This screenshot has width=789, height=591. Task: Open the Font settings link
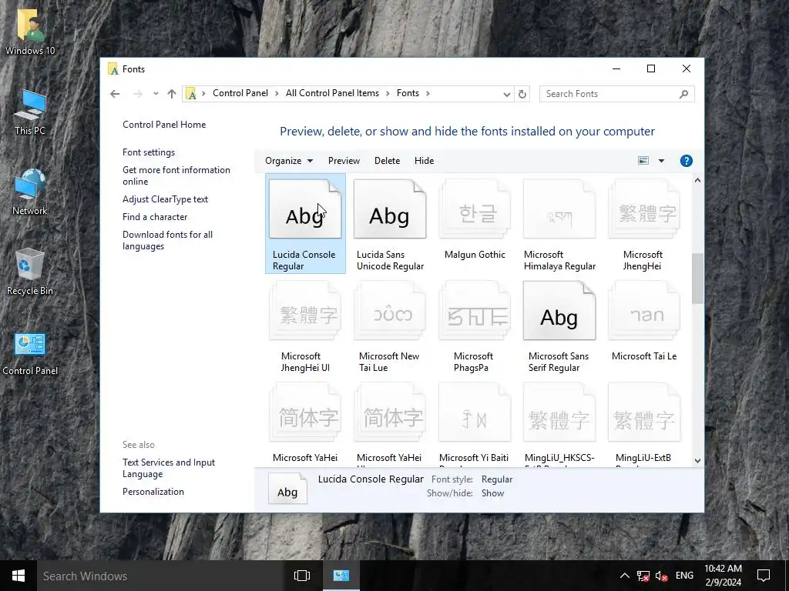pyautogui.click(x=149, y=152)
